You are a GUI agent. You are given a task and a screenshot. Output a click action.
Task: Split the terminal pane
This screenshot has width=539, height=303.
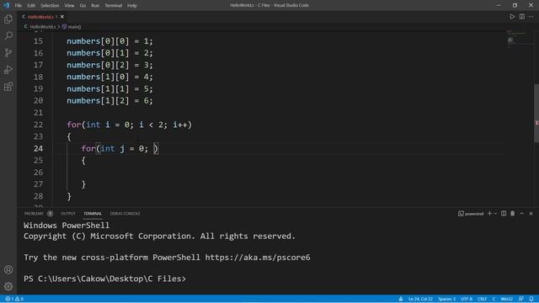[x=504, y=213]
